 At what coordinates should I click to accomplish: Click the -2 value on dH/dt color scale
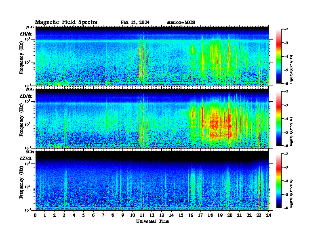point(286,29)
